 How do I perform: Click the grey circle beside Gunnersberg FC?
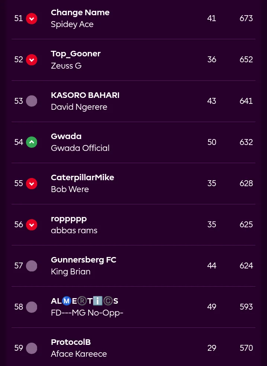point(32,266)
